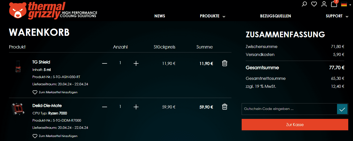This screenshot has width=353, height=141.
Task: Remove TG Shield with trash icon
Action: pyautogui.click(x=225, y=63)
